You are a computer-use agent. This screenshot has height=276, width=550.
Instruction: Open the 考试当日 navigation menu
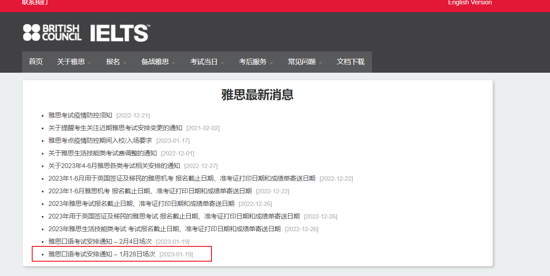click(x=207, y=62)
